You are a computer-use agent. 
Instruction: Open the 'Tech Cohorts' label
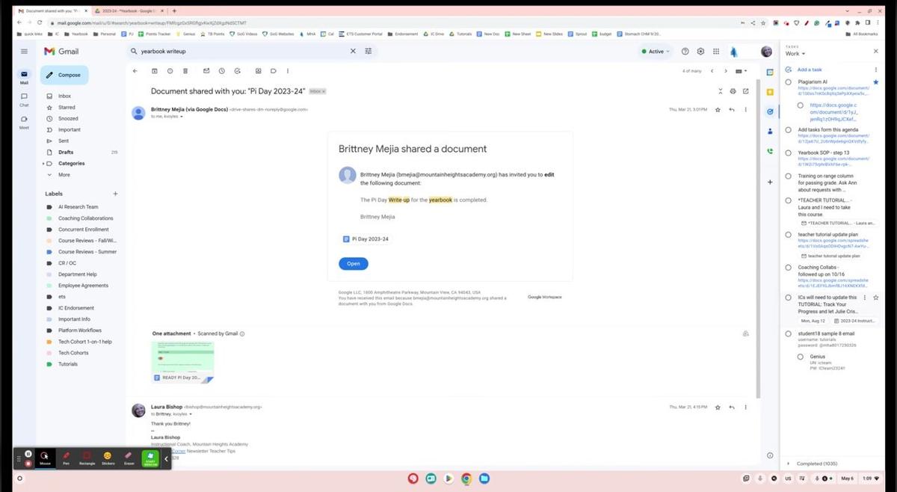(73, 353)
